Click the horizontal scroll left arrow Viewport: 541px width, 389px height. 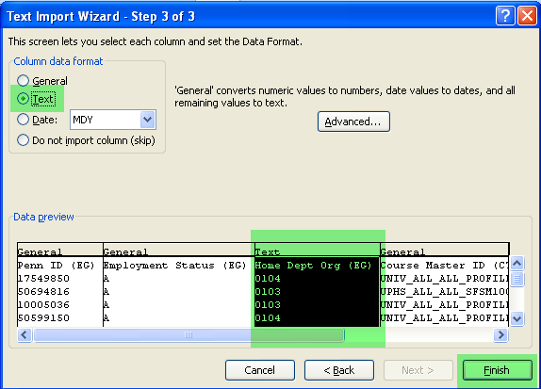point(25,334)
